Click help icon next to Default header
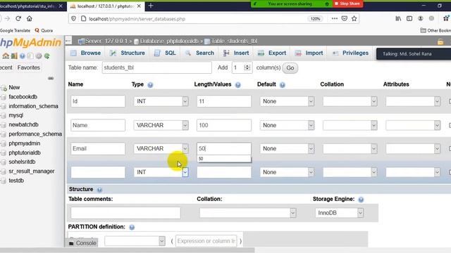Viewport: 451px width, 253px height. pyautogui.click(x=283, y=85)
